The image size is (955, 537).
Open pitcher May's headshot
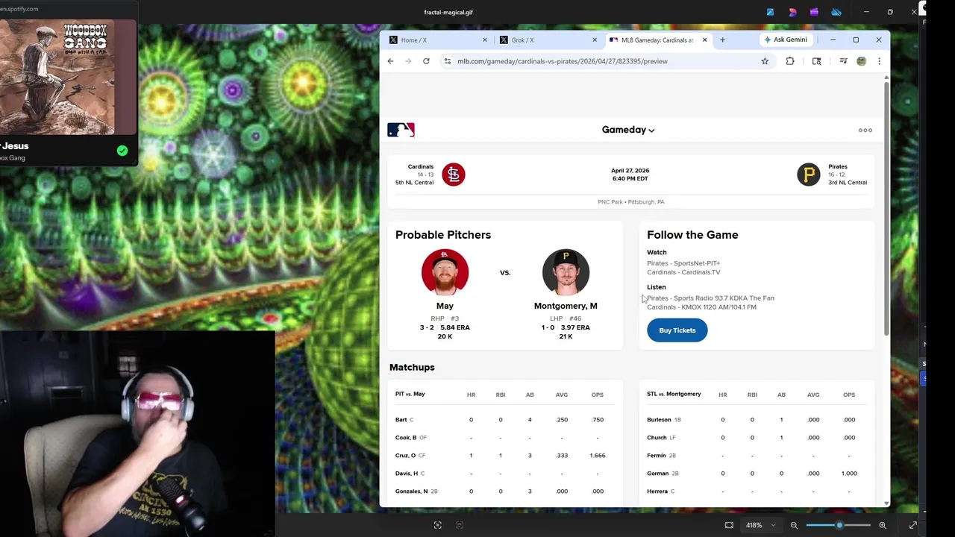point(445,272)
